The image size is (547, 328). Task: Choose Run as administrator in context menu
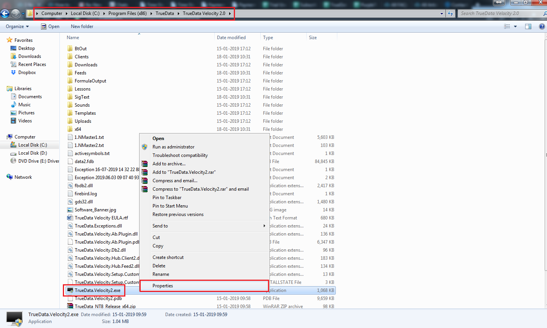[x=204, y=147]
